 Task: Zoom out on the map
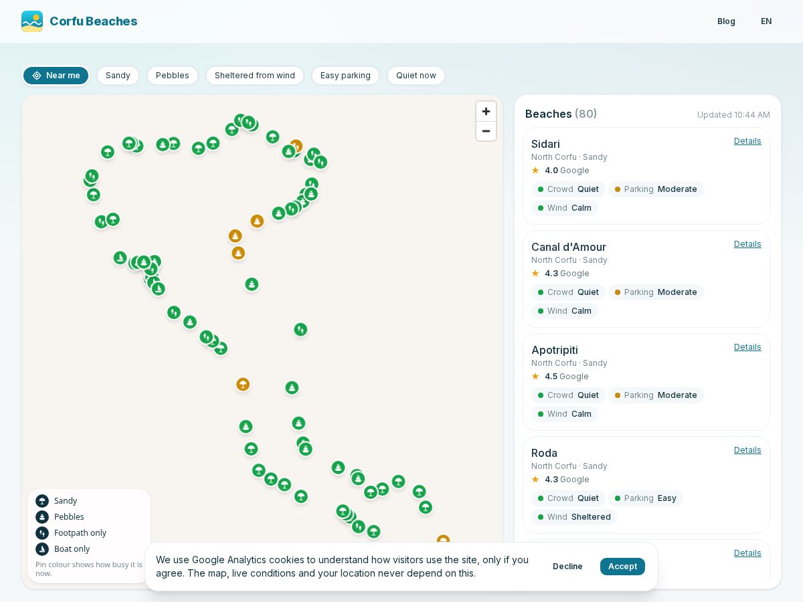point(486,131)
